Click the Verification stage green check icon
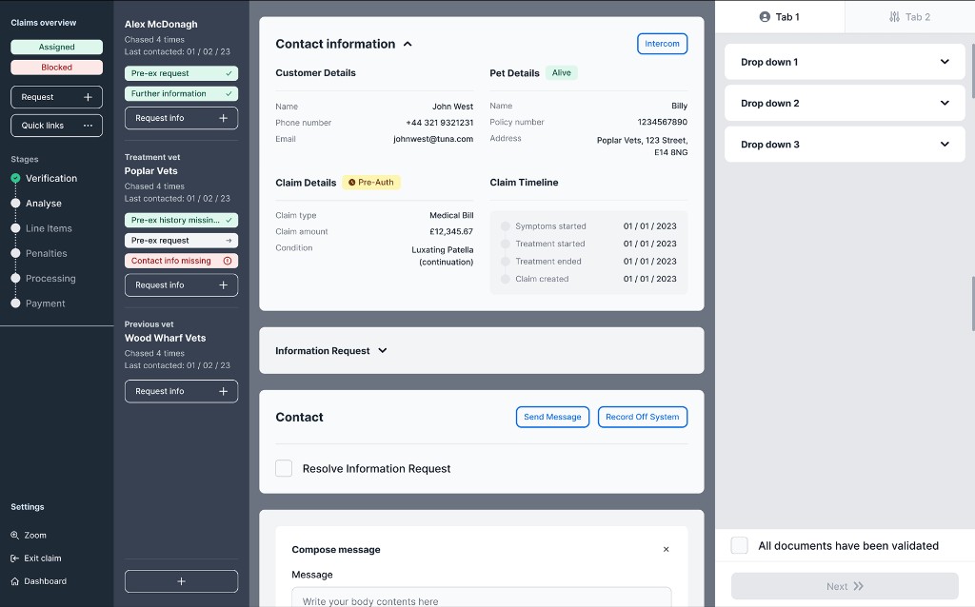Screen dimensions: 975x607 point(15,178)
